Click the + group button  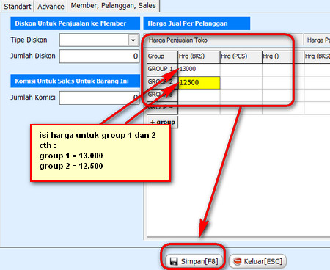(x=163, y=122)
